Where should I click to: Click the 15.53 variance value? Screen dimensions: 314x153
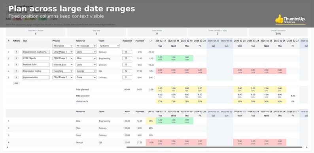(151, 71)
